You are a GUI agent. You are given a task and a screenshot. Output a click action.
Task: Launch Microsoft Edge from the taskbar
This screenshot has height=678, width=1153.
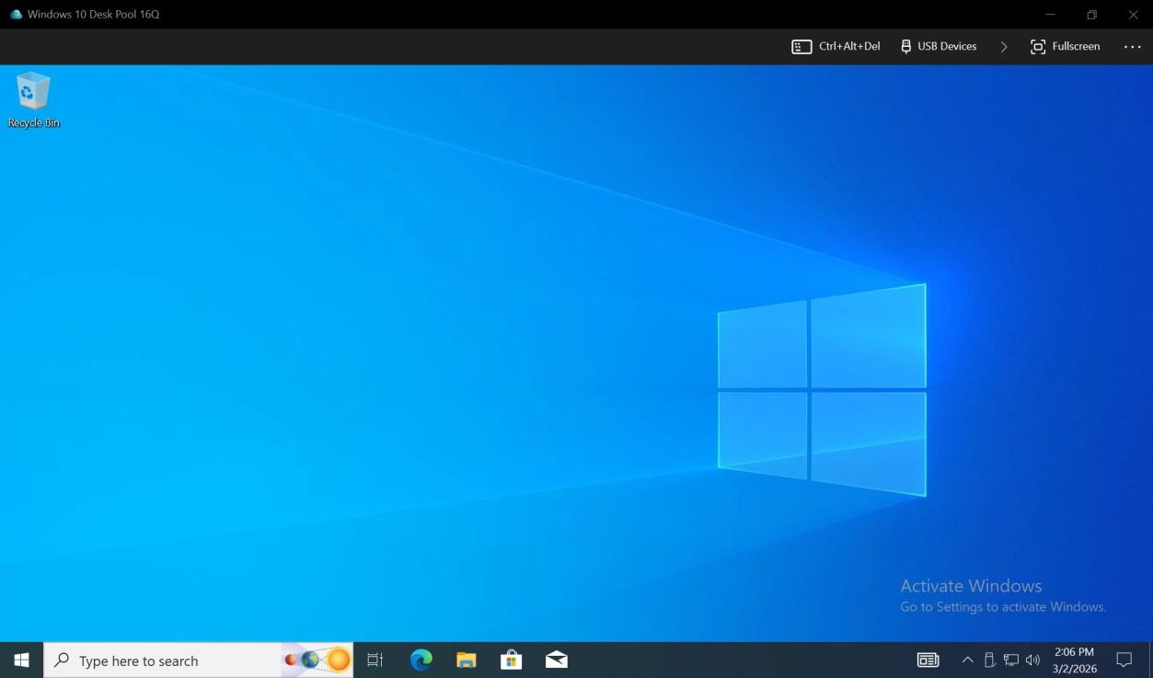point(421,660)
